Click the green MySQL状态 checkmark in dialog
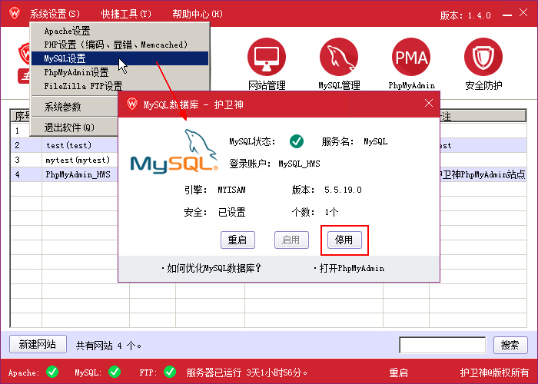 point(297,141)
